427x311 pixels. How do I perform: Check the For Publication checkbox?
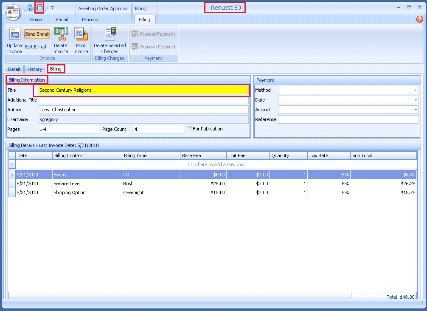click(x=189, y=129)
